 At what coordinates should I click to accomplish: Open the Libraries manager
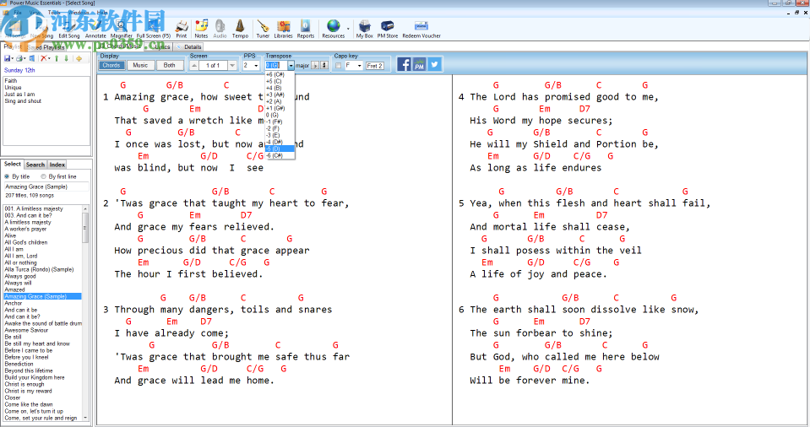pos(283,28)
